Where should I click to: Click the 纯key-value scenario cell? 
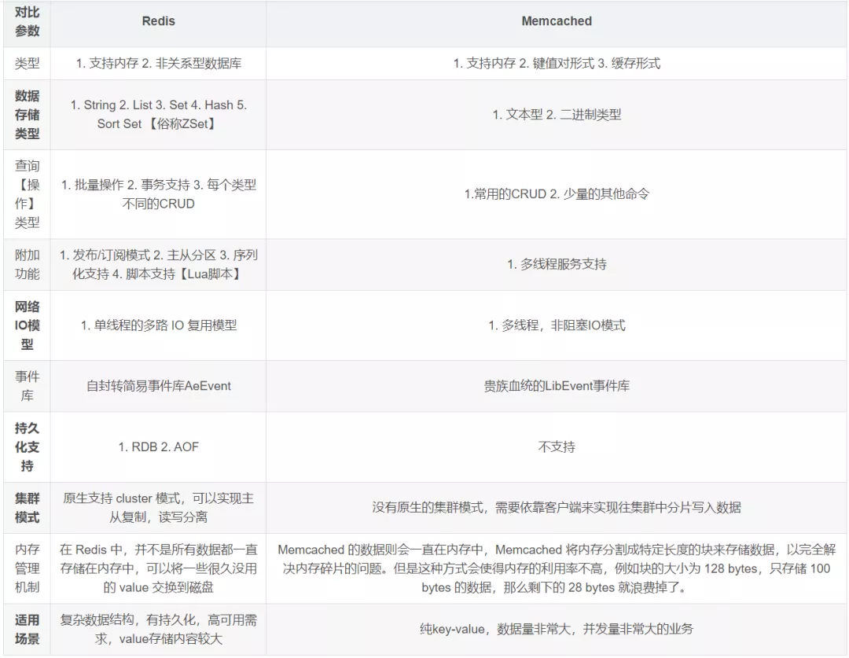point(557,629)
